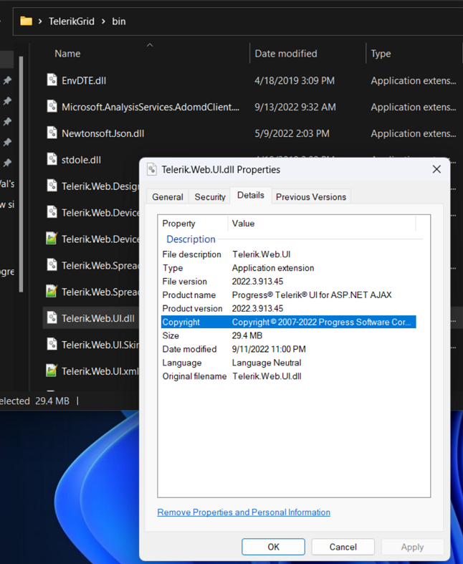Click Remove Properties and Personal Information link

244,512
